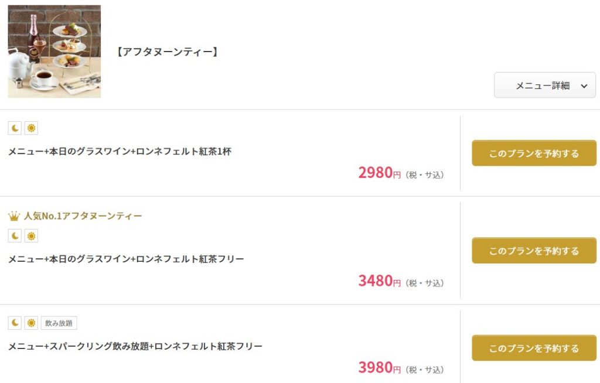The width and height of the screenshot is (600, 383).
Task: Expand the メニュー詳細 dropdown
Action: point(545,86)
